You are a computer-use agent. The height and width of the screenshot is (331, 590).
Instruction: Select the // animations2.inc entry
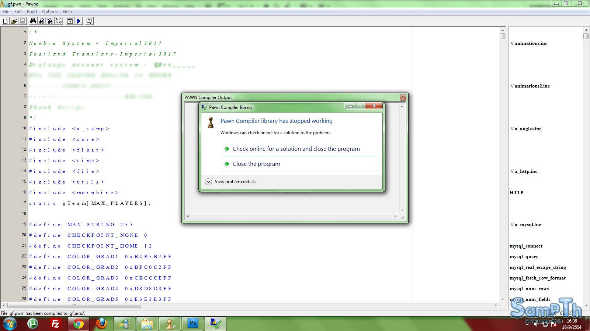pos(530,86)
